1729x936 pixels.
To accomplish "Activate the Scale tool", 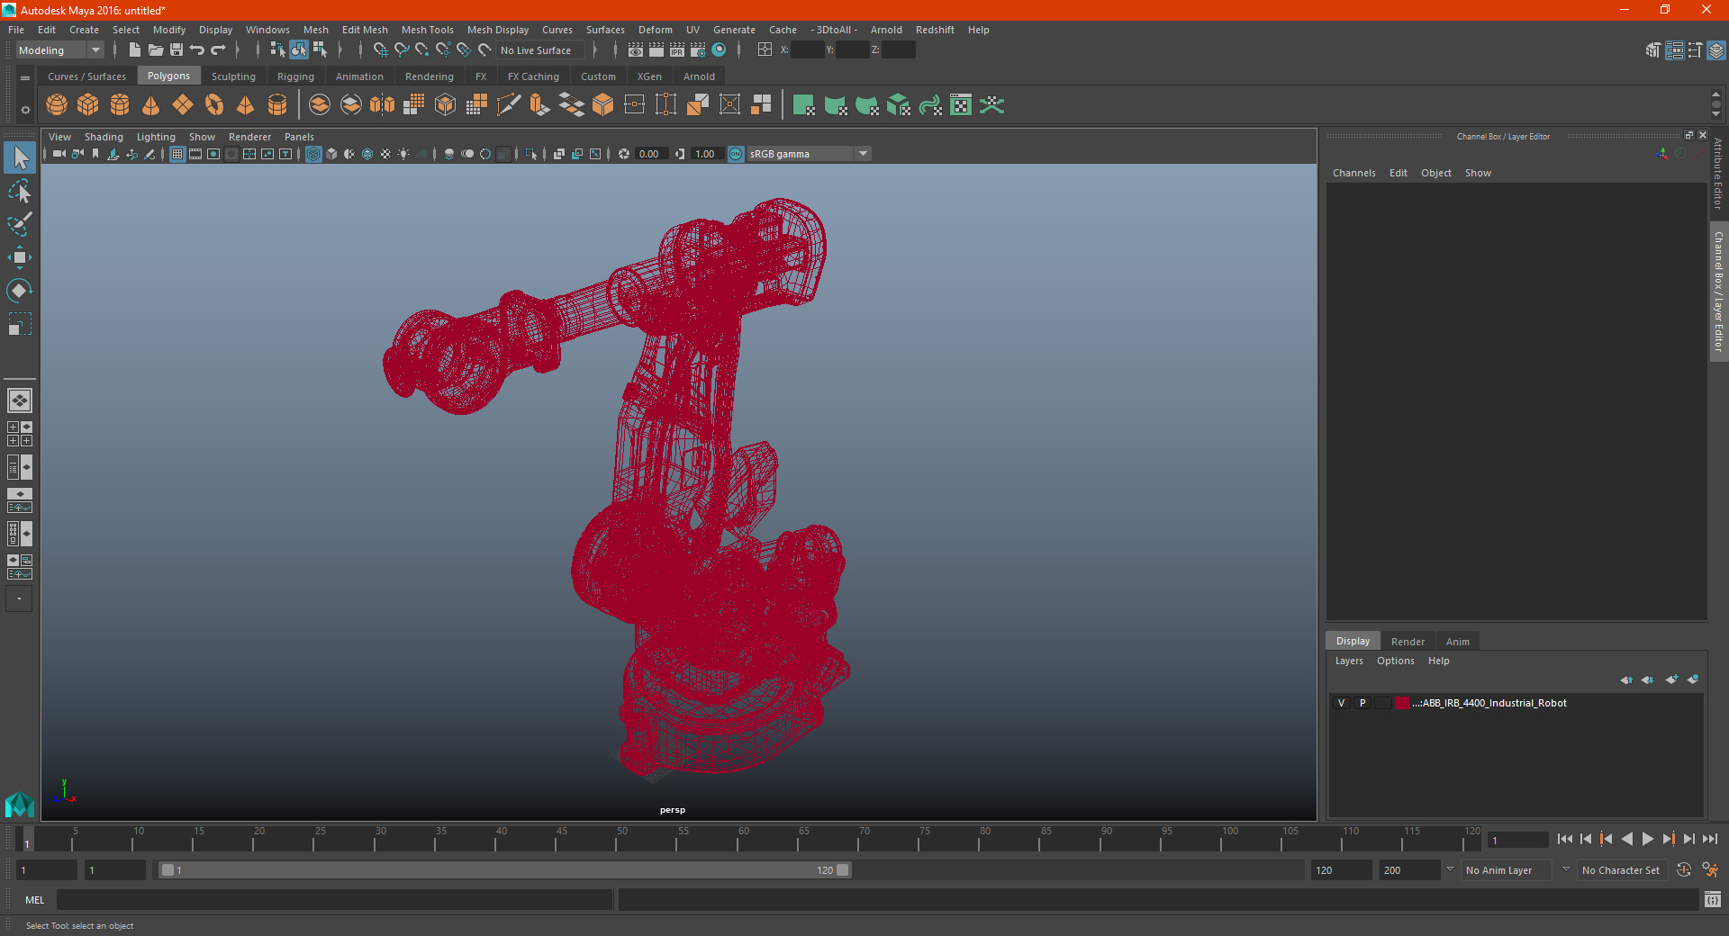I will coord(20,324).
